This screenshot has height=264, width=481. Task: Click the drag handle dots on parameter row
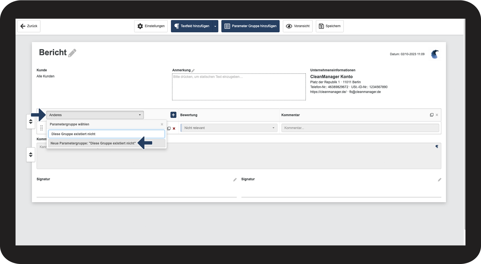[x=41, y=128]
